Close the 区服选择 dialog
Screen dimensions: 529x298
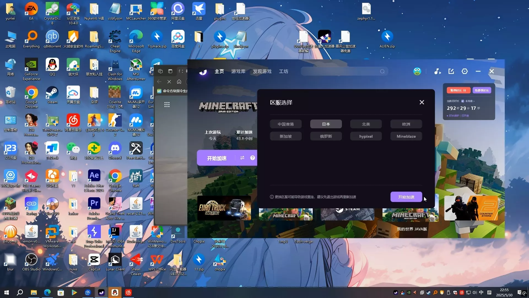click(422, 102)
